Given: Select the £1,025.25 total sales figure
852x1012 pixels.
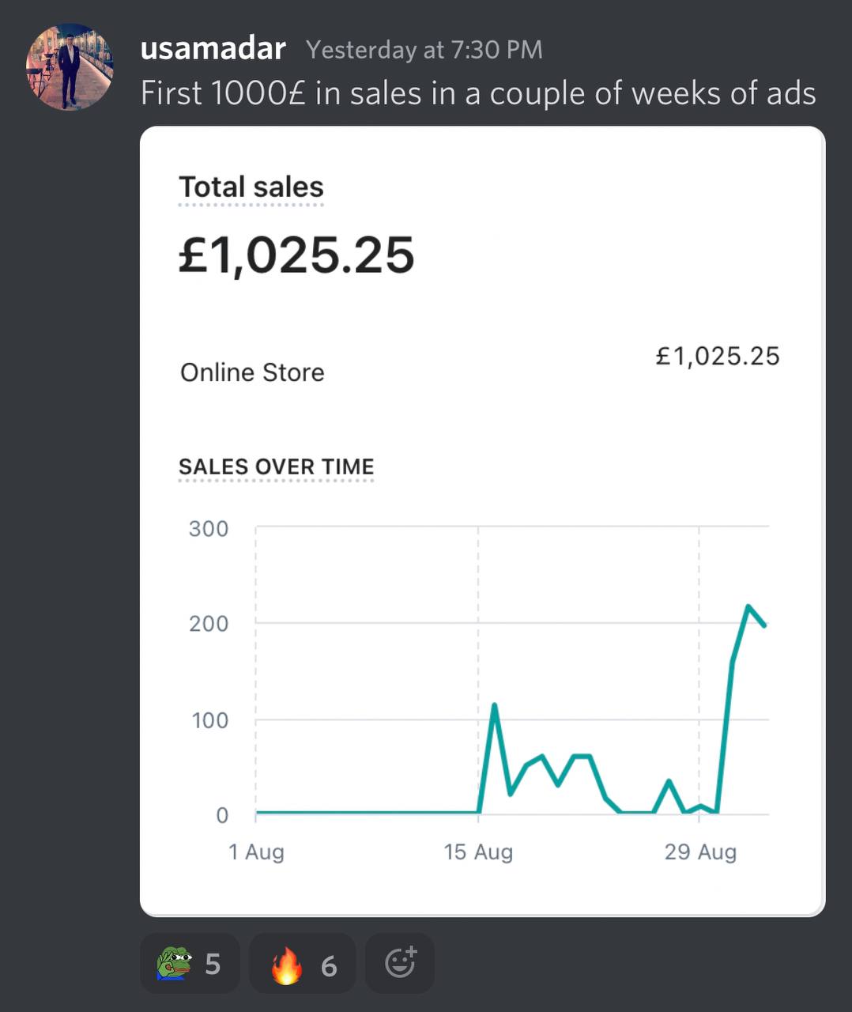Looking at the screenshot, I should (x=296, y=255).
